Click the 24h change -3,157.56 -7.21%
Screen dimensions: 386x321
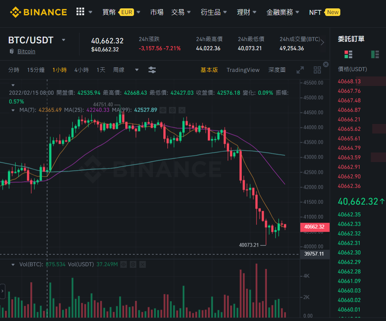coord(160,48)
